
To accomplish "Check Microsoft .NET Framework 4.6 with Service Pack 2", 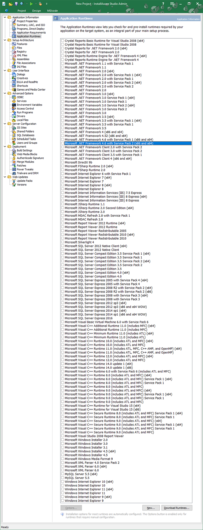I will tap(63, 143).
